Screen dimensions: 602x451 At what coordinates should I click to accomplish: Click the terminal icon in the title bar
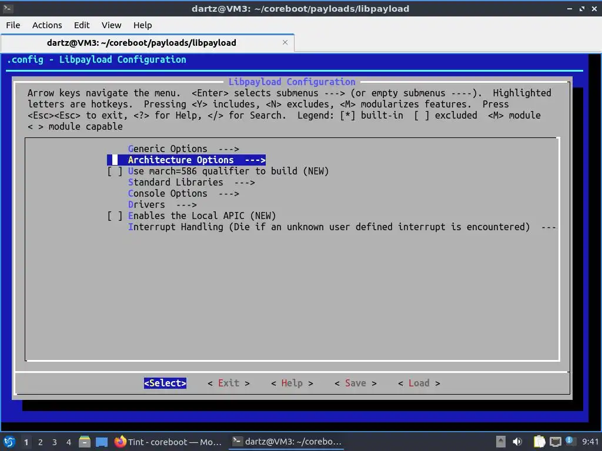click(8, 8)
